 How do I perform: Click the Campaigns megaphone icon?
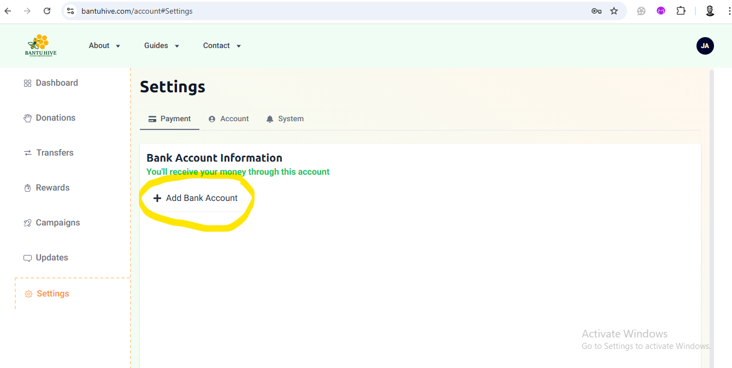point(27,222)
